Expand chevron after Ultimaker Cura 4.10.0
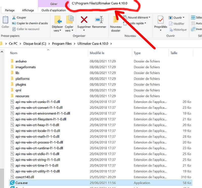 pyautogui.click(x=111, y=44)
